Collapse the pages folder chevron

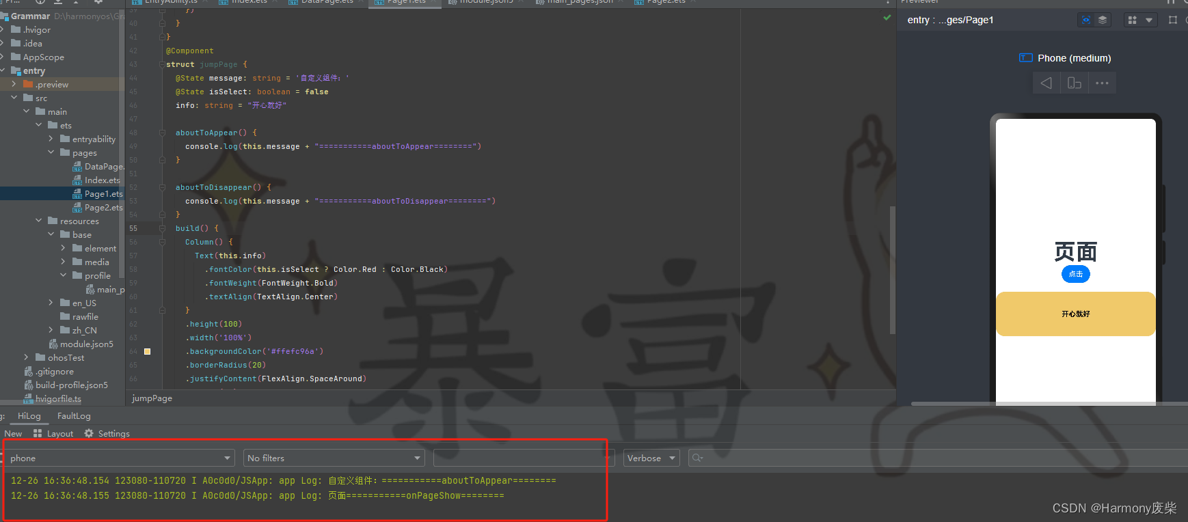tap(51, 152)
